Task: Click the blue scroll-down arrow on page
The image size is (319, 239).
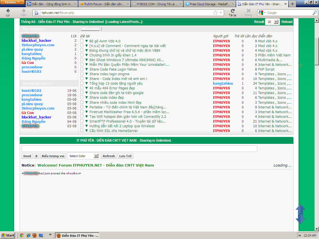Action: point(300,219)
